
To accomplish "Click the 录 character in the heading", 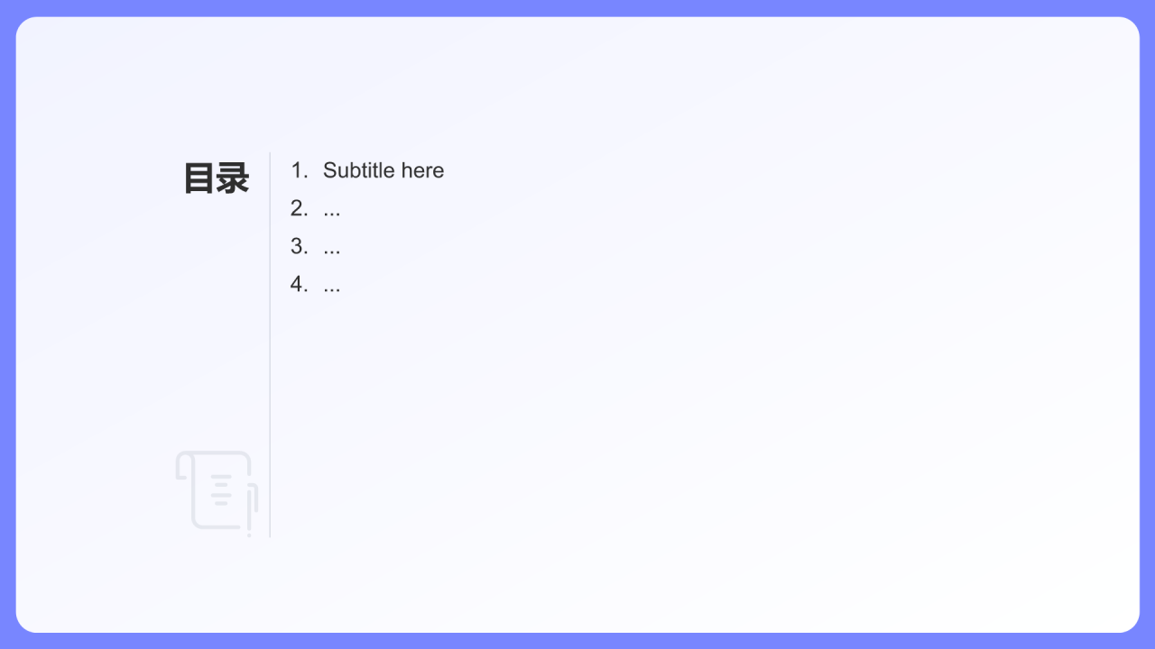I will click(233, 178).
